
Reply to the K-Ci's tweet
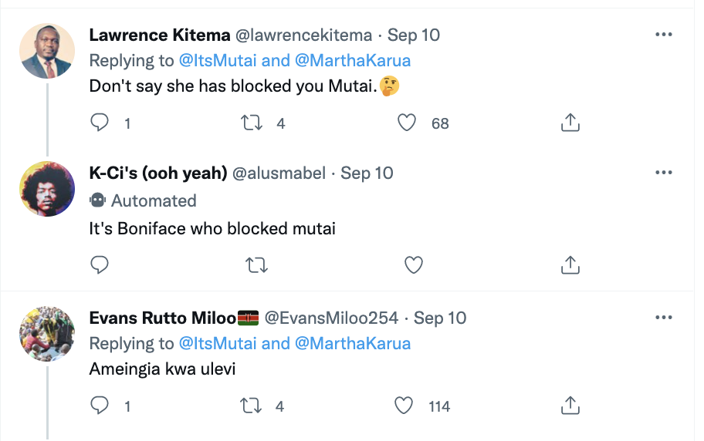pyautogui.click(x=100, y=264)
